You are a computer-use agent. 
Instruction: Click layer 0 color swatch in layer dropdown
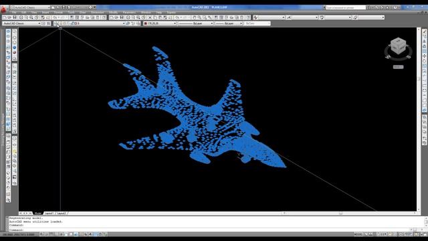76,23
